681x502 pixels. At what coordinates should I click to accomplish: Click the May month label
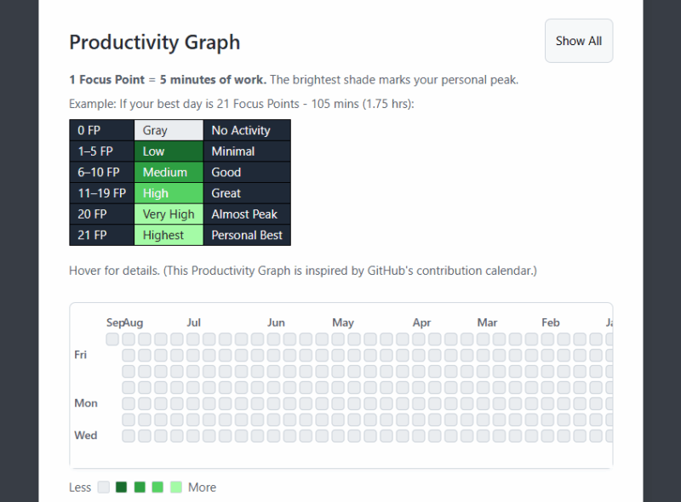[343, 322]
